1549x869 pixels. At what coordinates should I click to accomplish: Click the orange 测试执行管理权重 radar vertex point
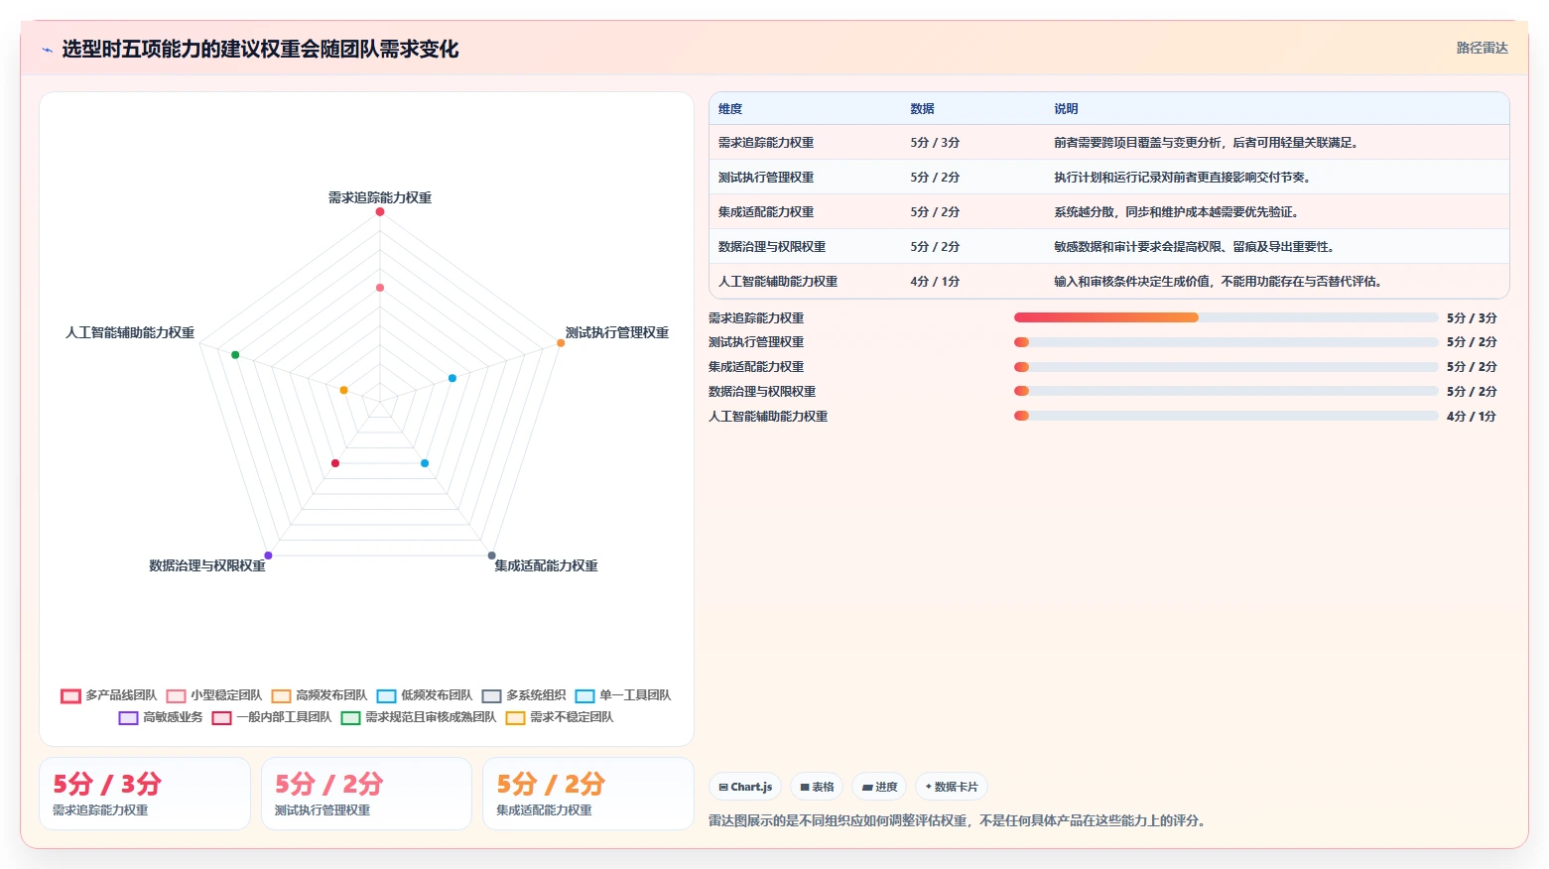[x=561, y=343]
